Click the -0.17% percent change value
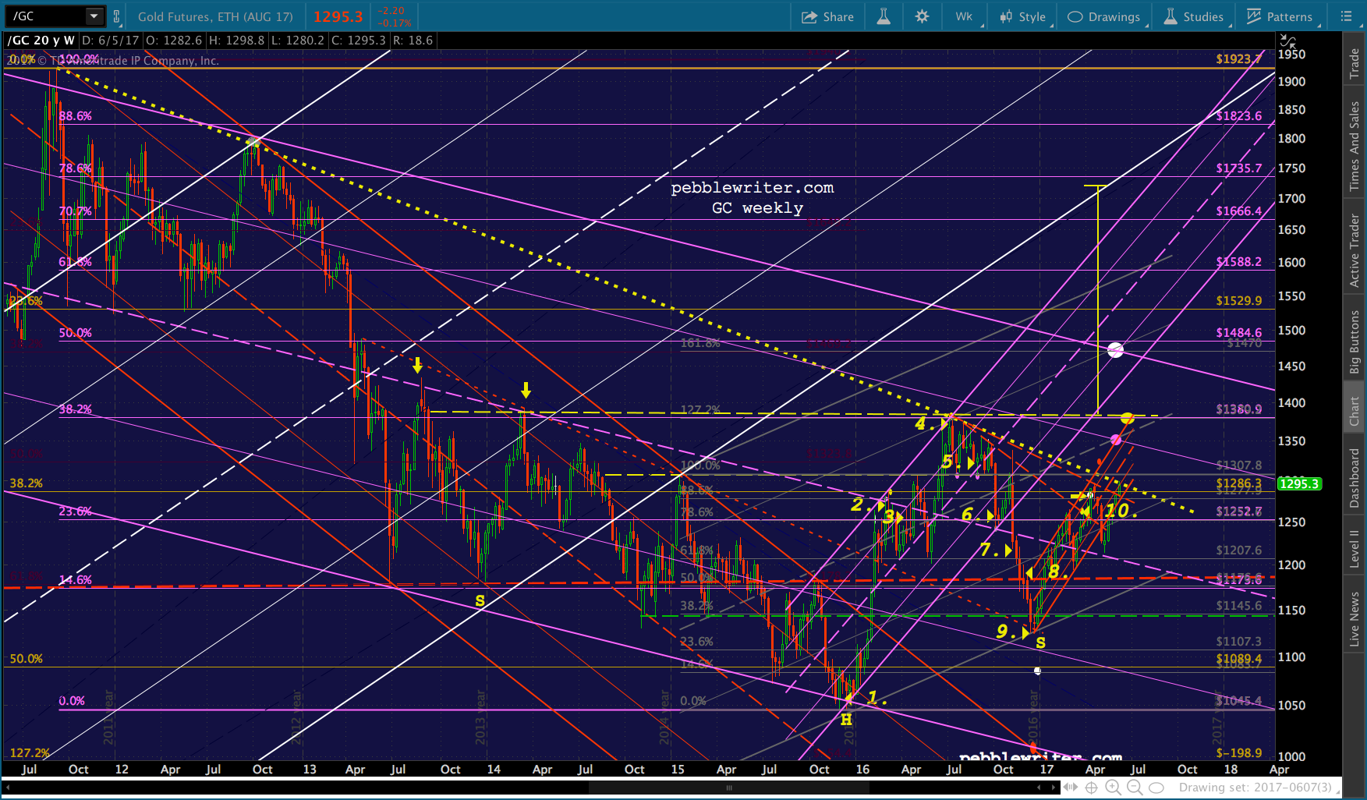The width and height of the screenshot is (1367, 800). tap(395, 23)
